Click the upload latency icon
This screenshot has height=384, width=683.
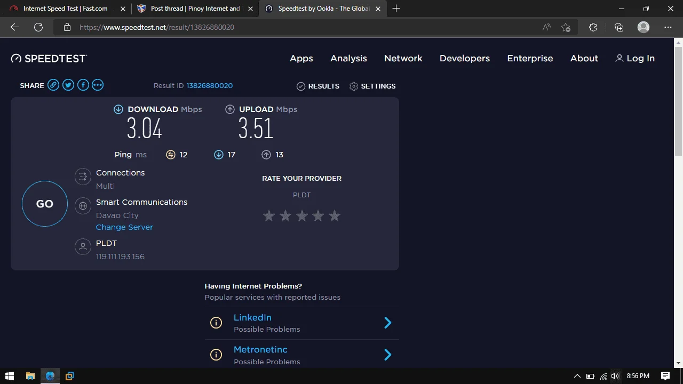(266, 155)
